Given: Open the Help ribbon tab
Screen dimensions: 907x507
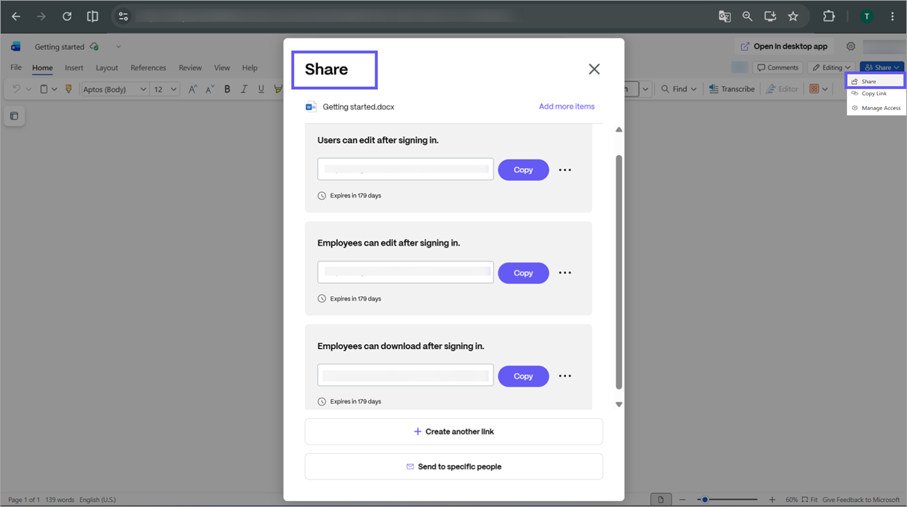Looking at the screenshot, I should (x=250, y=67).
